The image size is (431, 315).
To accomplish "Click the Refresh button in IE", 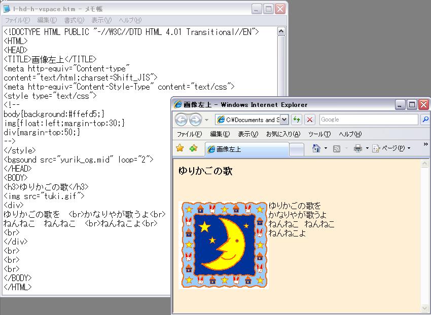I will 297,120.
